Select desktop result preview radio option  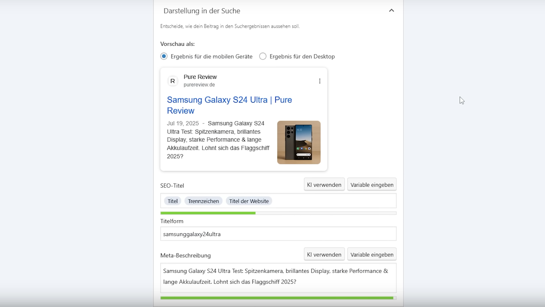(263, 56)
